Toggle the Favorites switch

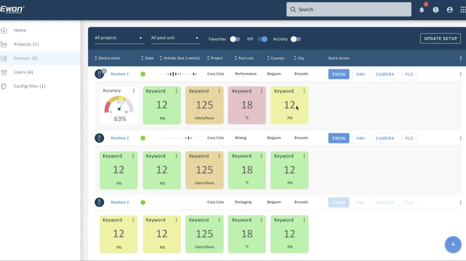click(235, 39)
